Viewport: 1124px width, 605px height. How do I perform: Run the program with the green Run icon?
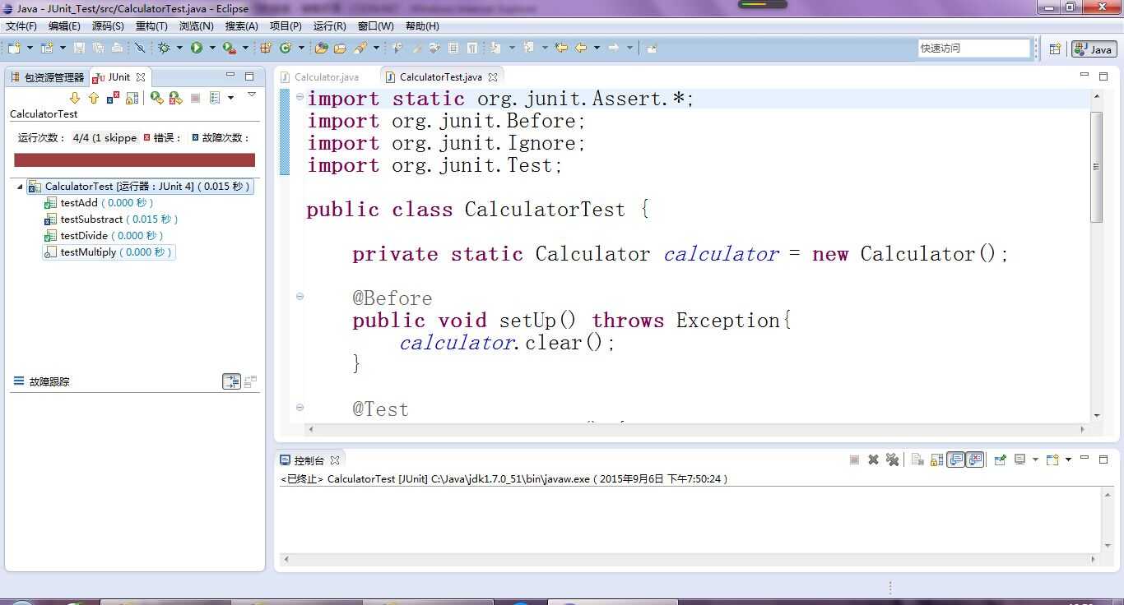pos(196,48)
